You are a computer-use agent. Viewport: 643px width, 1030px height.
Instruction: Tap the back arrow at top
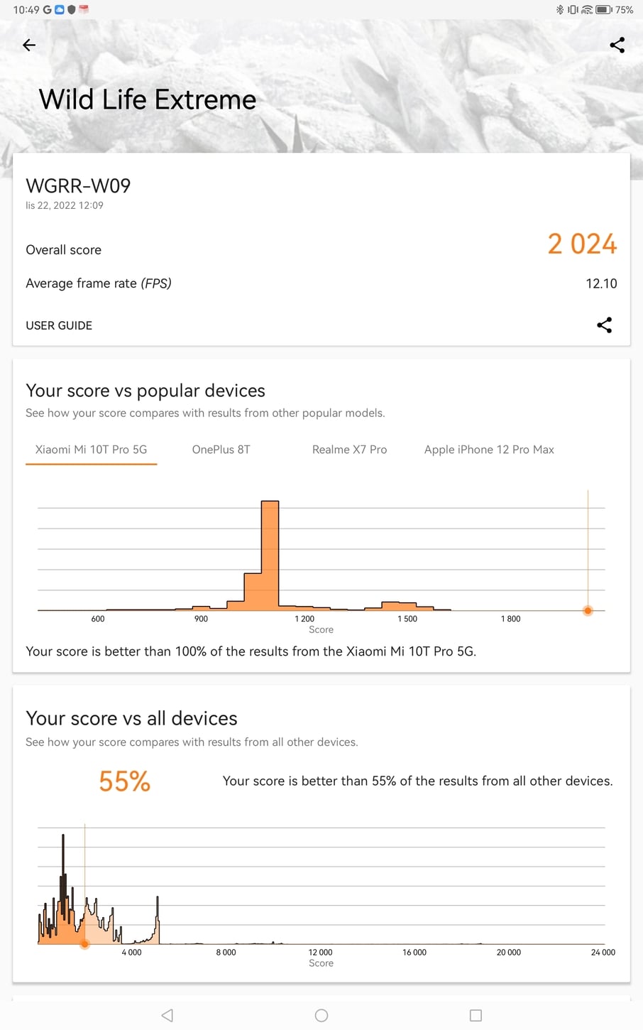point(29,45)
